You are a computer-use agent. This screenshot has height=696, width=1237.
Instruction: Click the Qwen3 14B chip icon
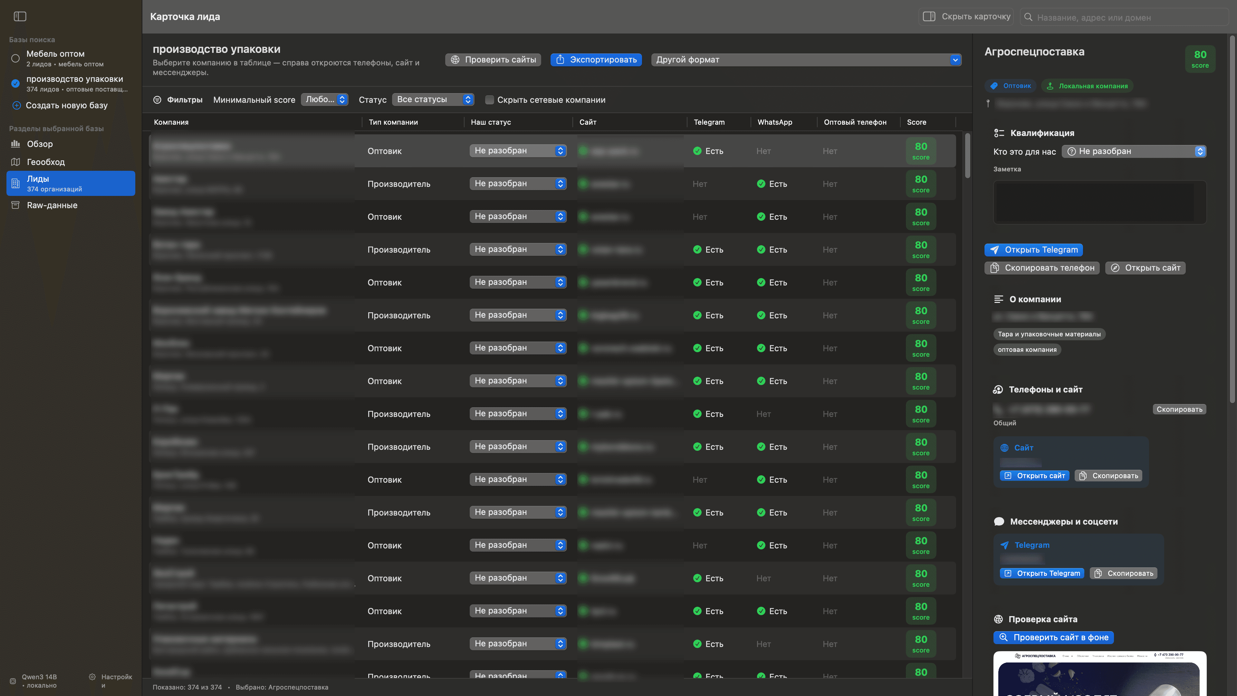pos(13,681)
